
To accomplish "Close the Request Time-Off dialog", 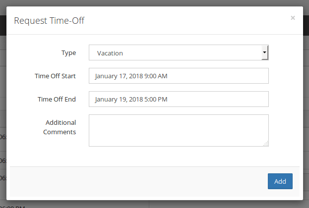I will pos(293,18).
